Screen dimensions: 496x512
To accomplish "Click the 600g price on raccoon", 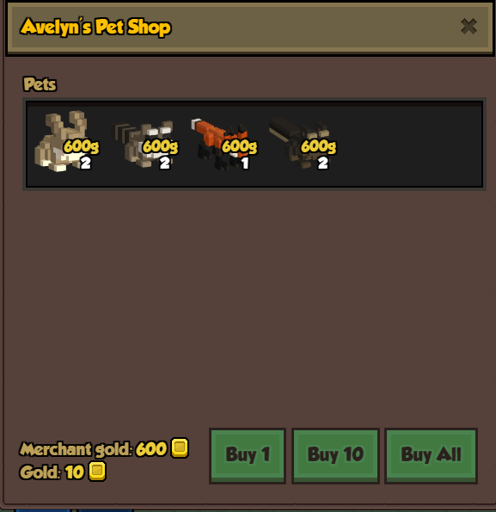I will pyautogui.click(x=161, y=146).
